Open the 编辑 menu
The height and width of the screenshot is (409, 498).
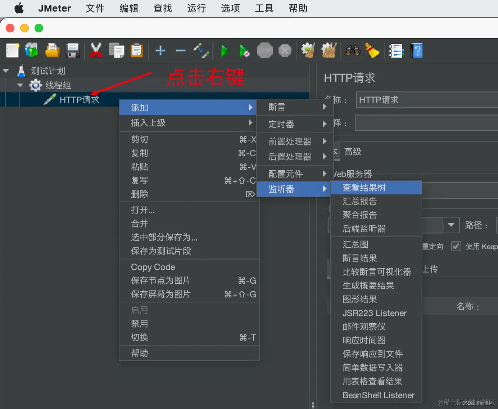click(x=129, y=8)
